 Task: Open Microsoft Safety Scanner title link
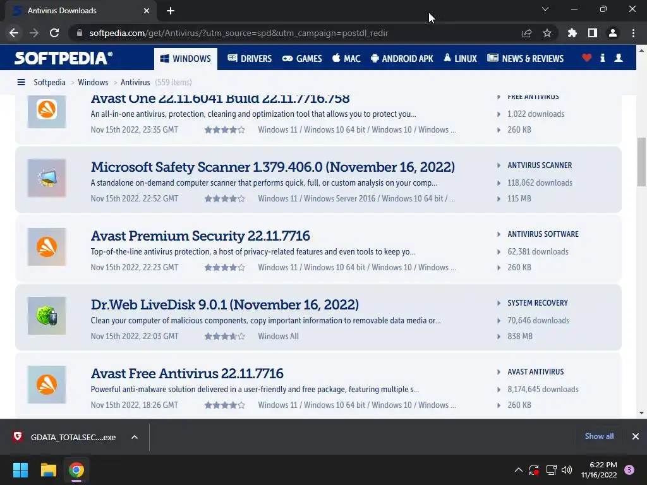(x=273, y=167)
